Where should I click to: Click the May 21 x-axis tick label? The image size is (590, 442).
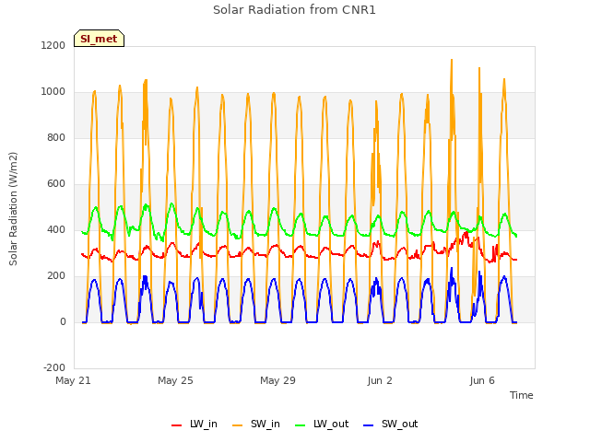pos(73,380)
